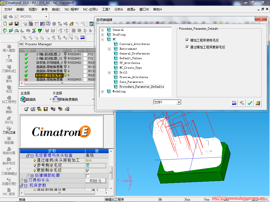Click the New file icon in toolbar
This screenshot has height=202, width=270.
coord(5,24)
